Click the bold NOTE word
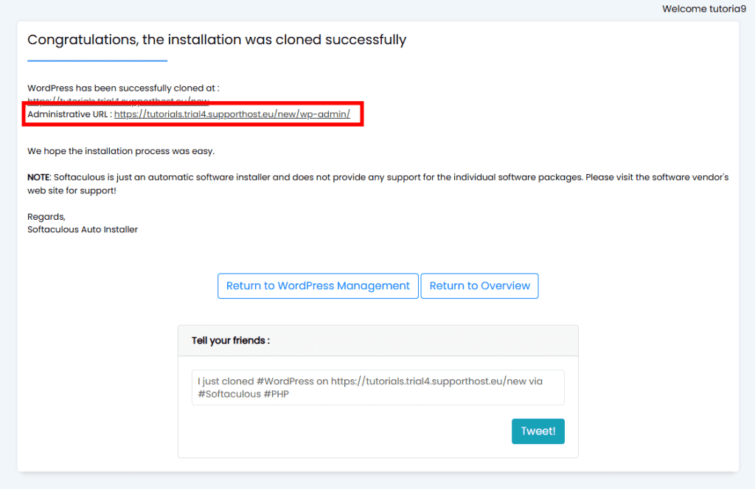 point(38,177)
